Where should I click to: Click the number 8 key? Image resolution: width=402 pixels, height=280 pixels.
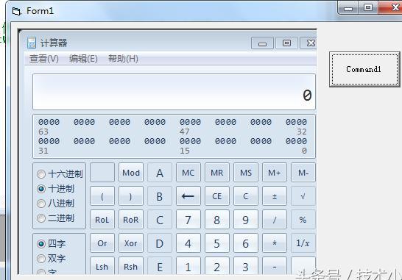(x=217, y=220)
